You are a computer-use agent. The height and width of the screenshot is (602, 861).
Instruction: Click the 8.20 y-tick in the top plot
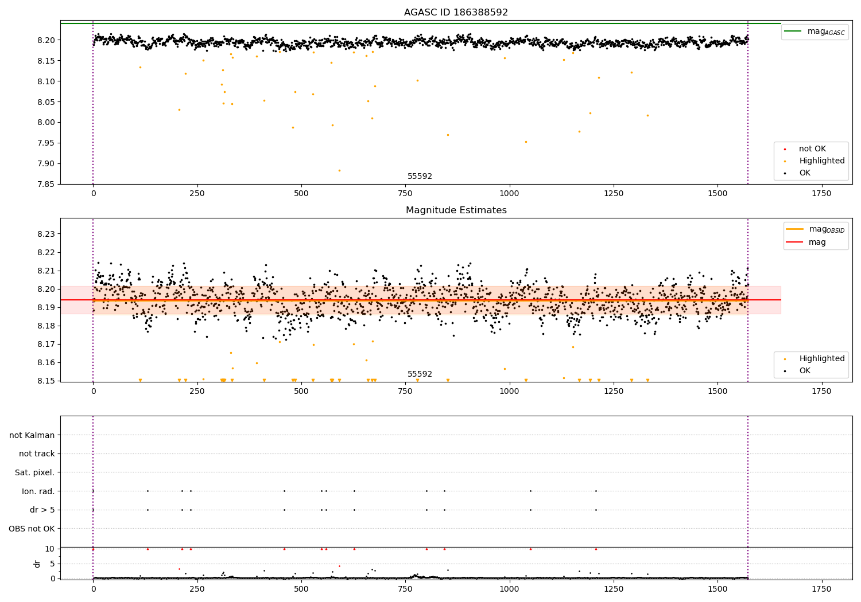(x=46, y=40)
